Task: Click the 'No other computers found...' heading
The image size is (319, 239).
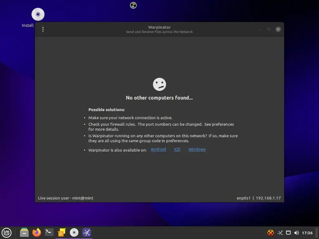Action: (159, 98)
